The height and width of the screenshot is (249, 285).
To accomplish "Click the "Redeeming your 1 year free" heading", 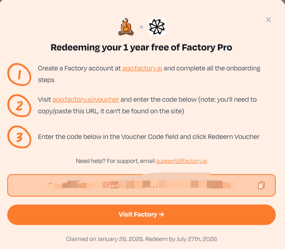I will tap(141, 48).
